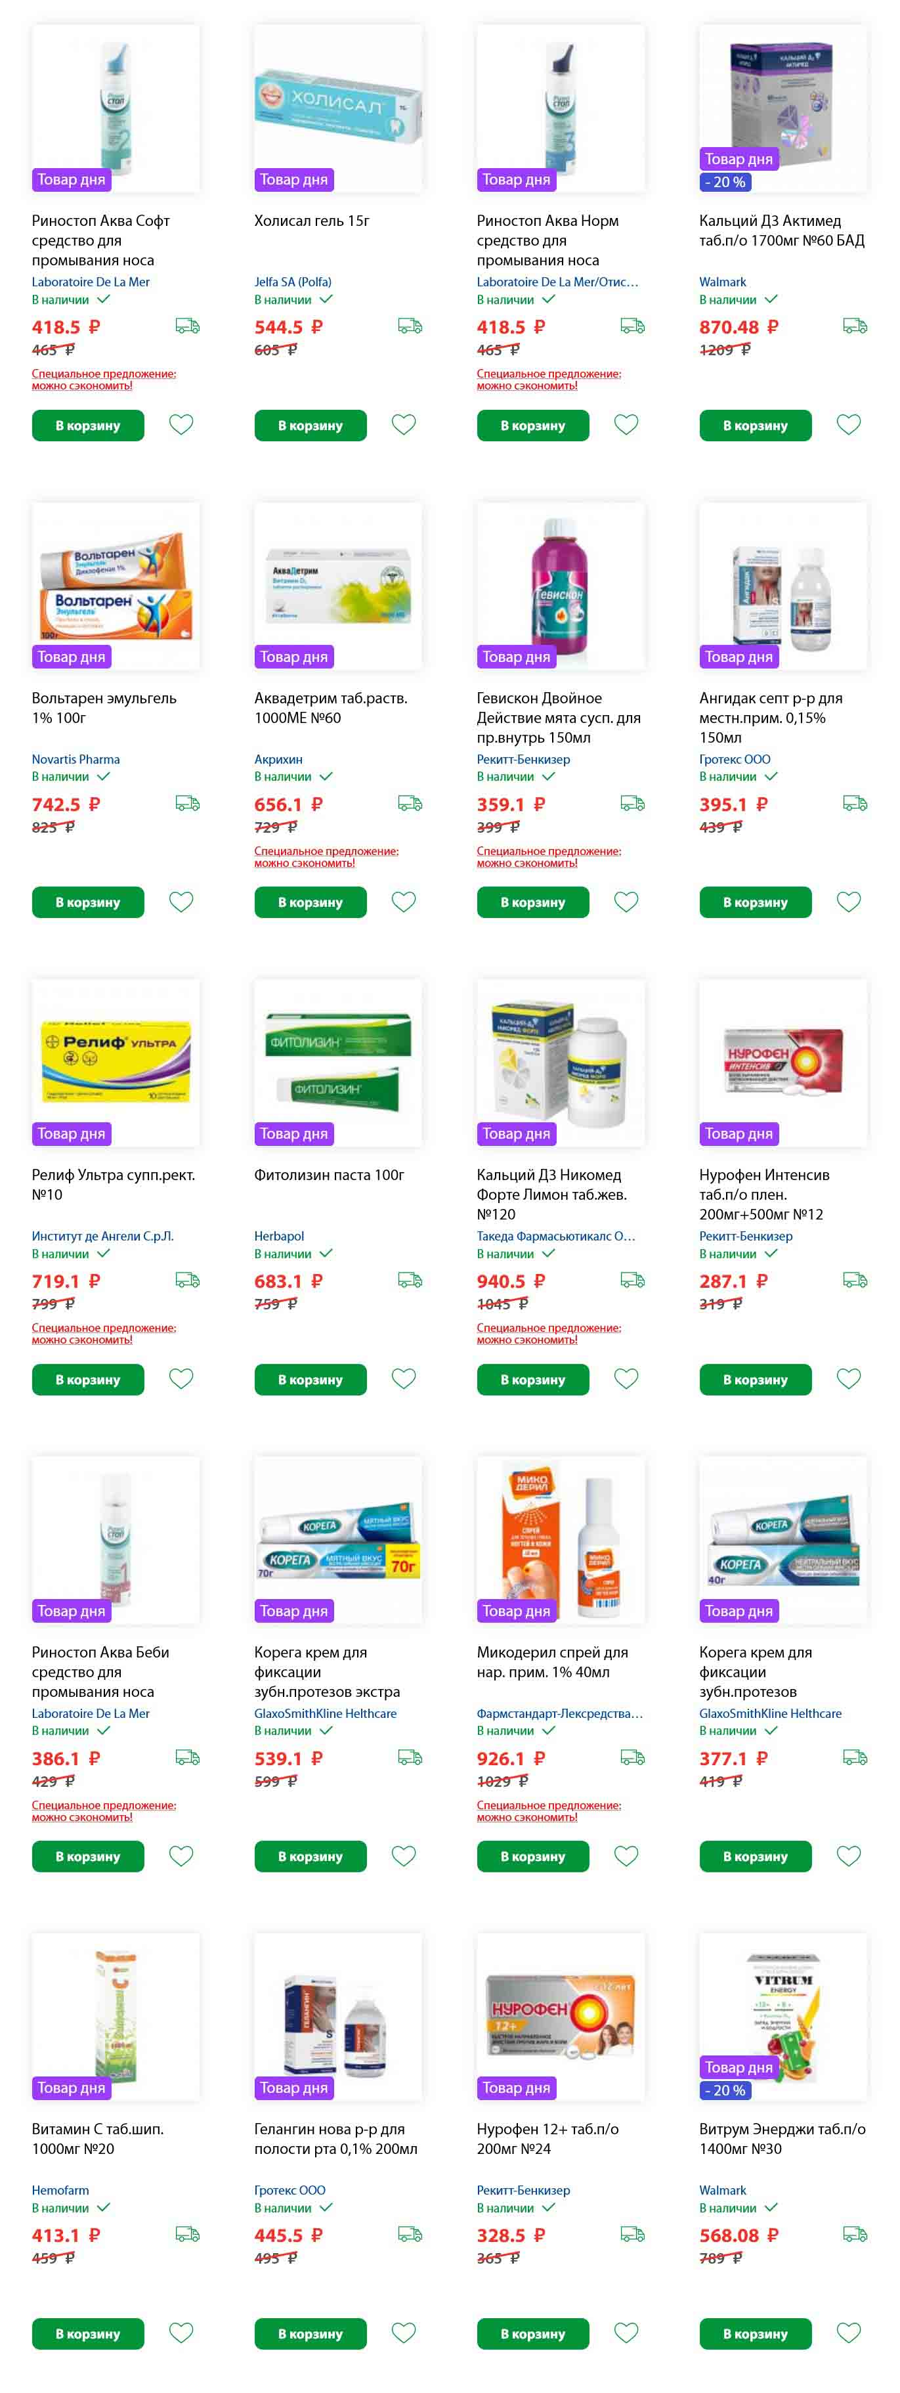Add Холисал гель 15г to favorites heart
900x2393 pixels.
click(403, 424)
